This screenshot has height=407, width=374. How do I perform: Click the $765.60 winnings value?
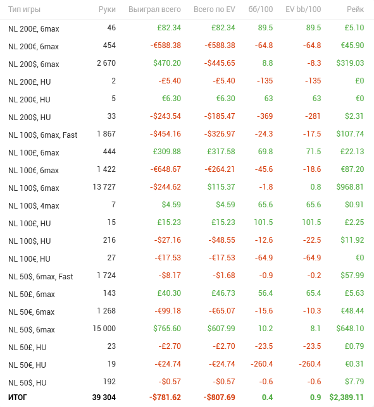tap(167, 329)
